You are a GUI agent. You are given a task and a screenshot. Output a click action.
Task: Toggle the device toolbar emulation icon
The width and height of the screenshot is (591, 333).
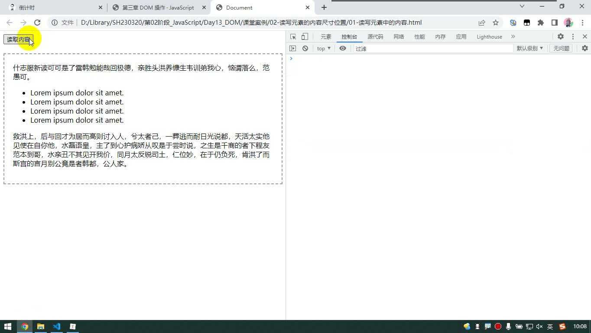tap(305, 37)
